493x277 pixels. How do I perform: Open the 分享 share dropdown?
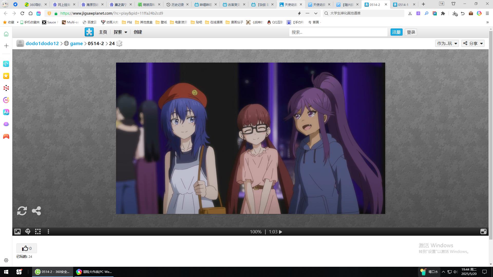pyautogui.click(x=473, y=43)
